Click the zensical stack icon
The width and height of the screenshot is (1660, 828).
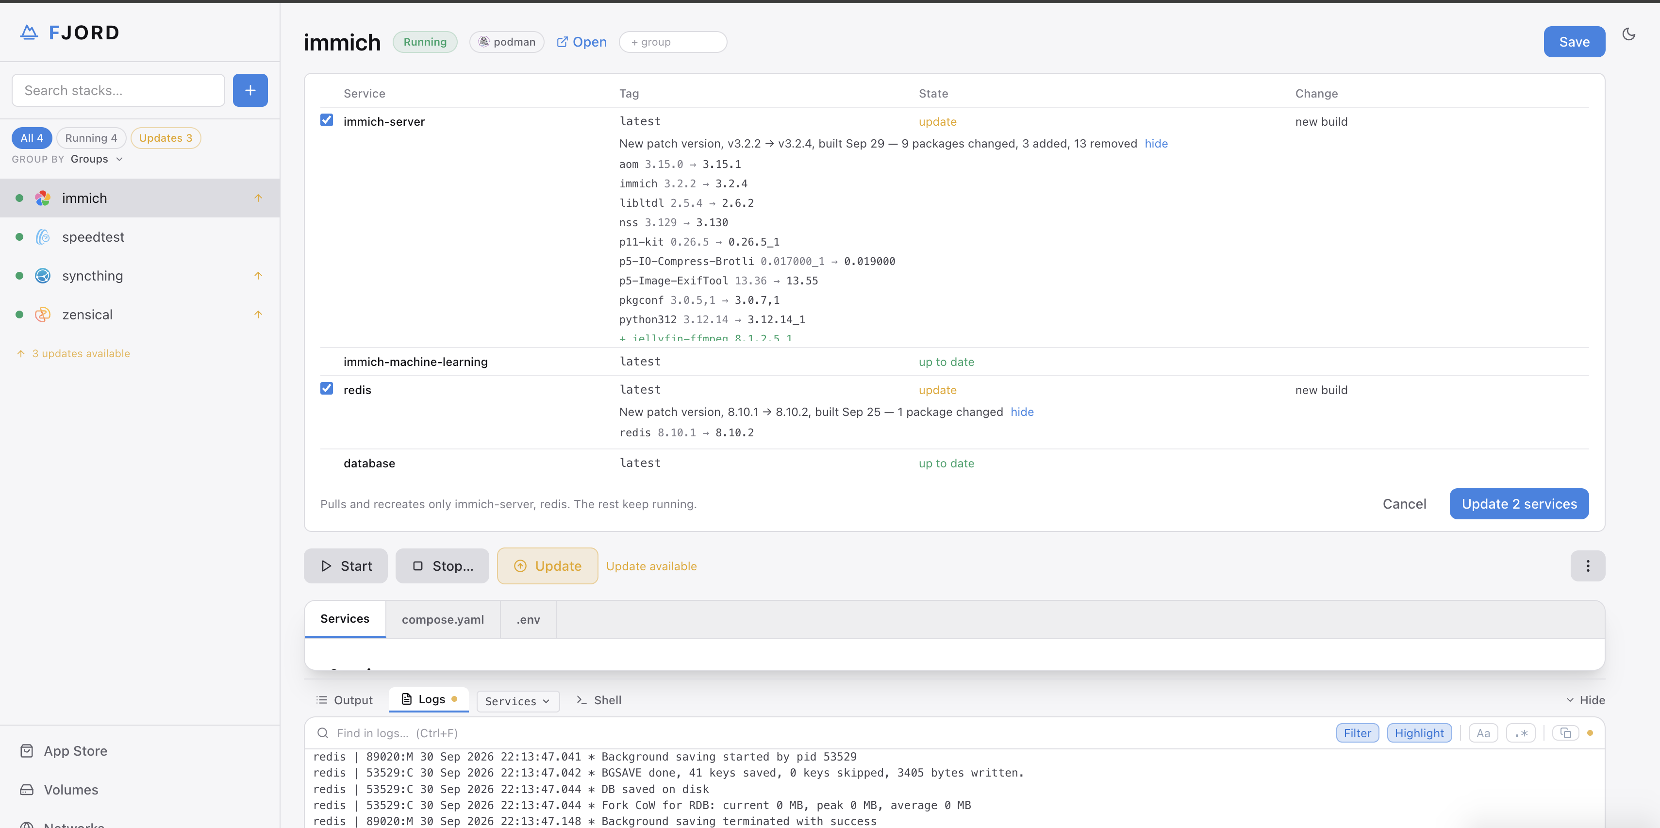(x=43, y=315)
